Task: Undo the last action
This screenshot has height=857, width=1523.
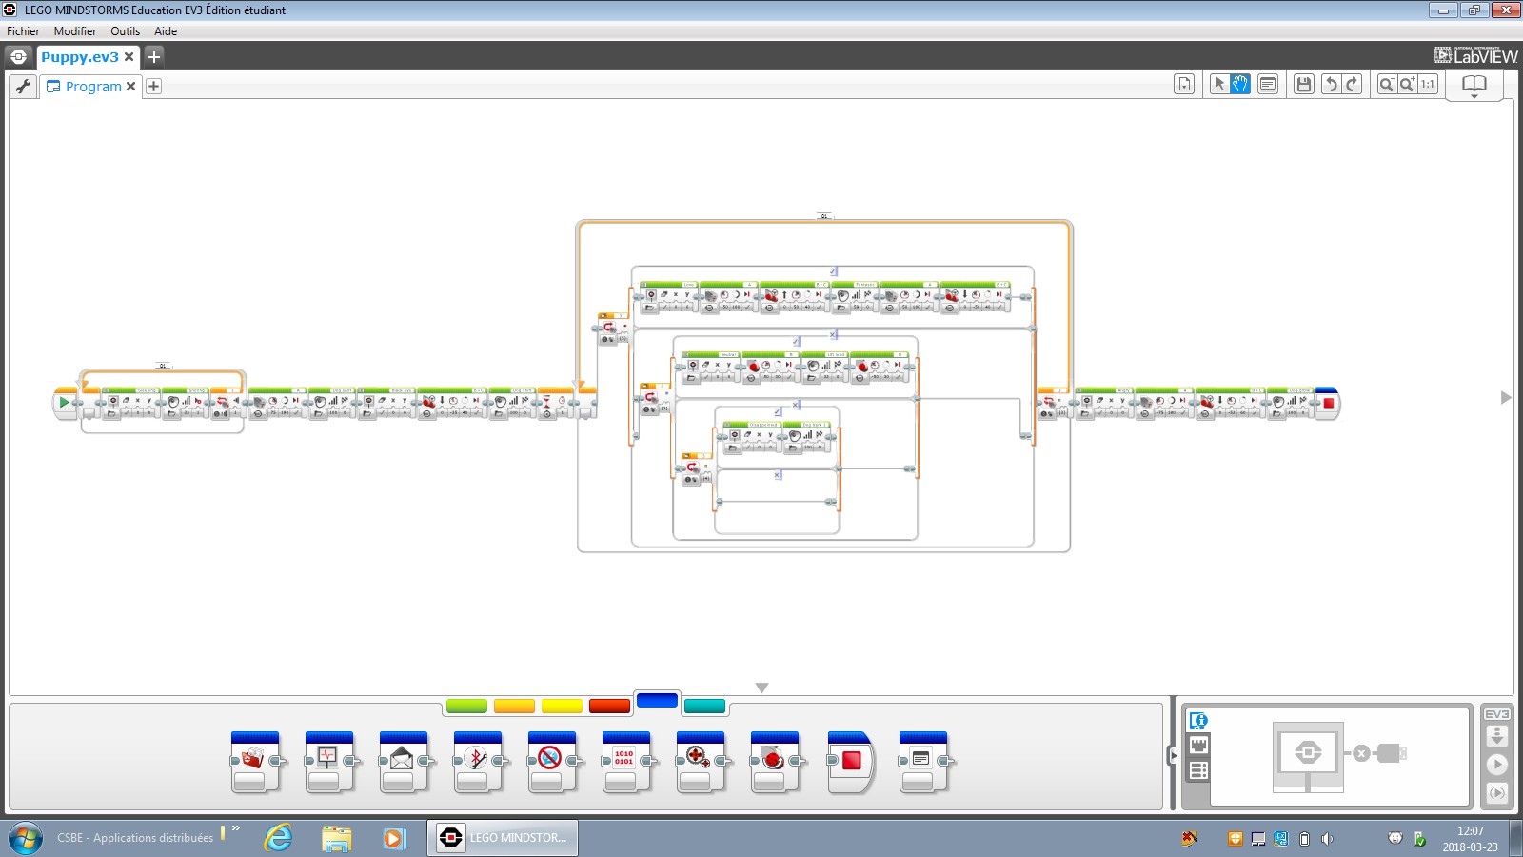Action: pos(1332,84)
